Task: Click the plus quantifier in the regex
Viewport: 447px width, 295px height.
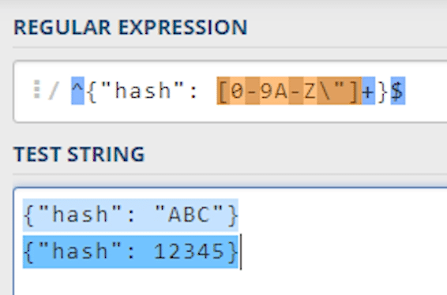Action: (x=368, y=91)
